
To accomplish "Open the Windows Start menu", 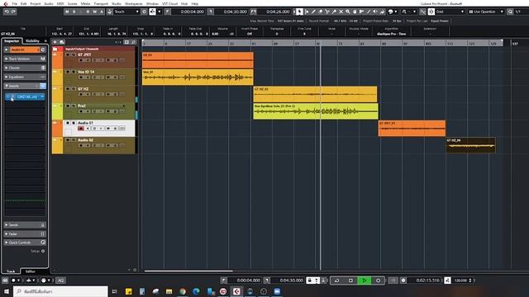I will 7,291.
